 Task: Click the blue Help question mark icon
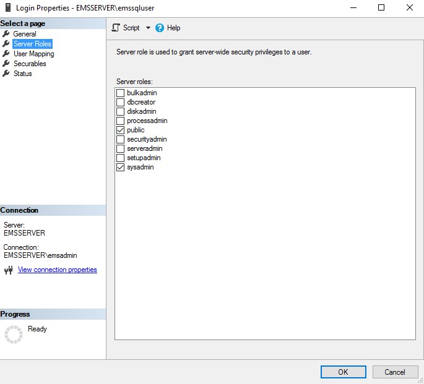pos(160,28)
